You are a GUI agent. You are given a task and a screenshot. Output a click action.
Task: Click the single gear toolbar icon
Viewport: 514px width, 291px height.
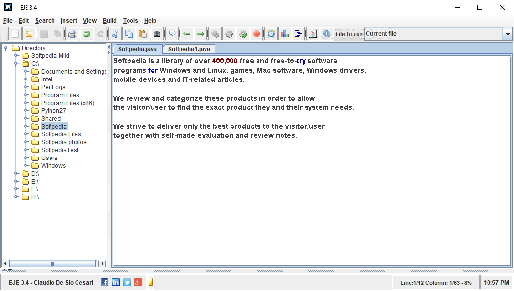click(x=229, y=34)
